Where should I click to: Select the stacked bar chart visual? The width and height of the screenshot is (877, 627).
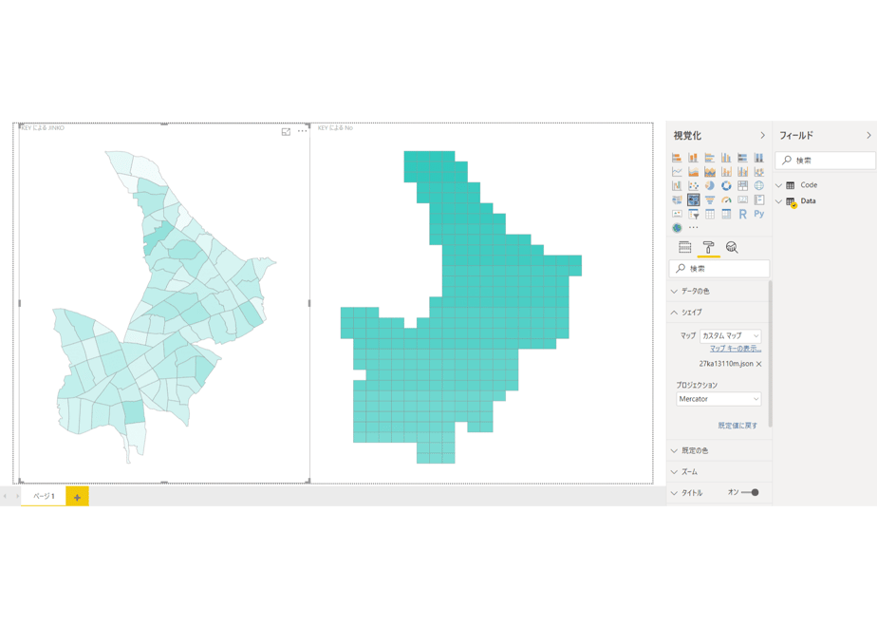[x=677, y=158]
